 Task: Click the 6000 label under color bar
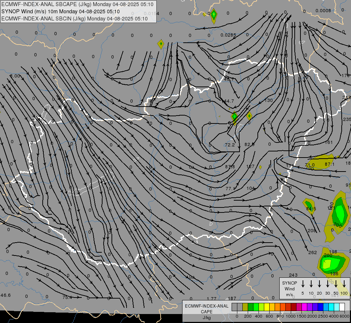[x=344, y=316]
